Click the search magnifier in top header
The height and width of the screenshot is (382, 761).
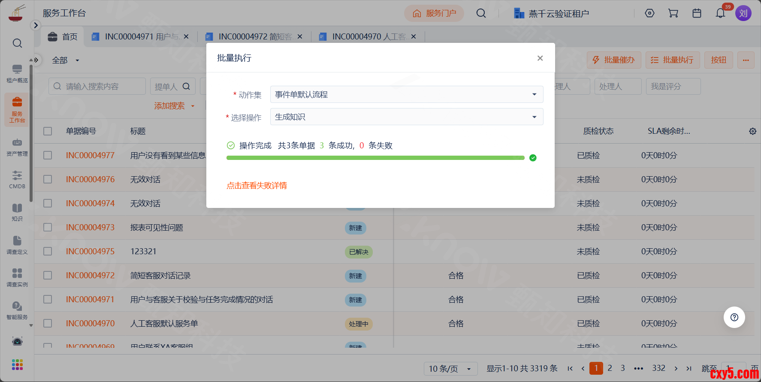pyautogui.click(x=481, y=13)
